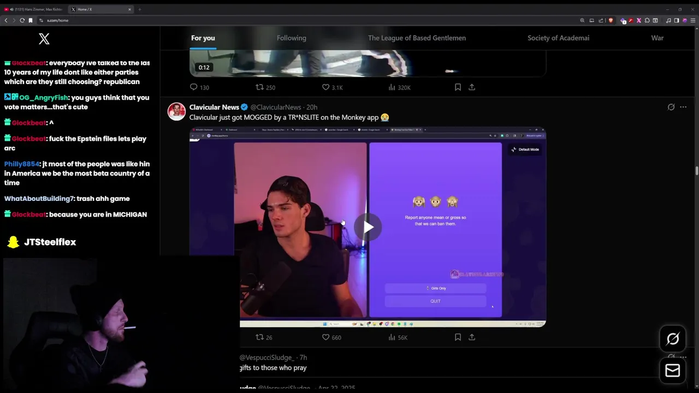Repost the Clavicular News post with 26 reposts
Image resolution: width=699 pixels, height=393 pixels.
click(x=264, y=337)
